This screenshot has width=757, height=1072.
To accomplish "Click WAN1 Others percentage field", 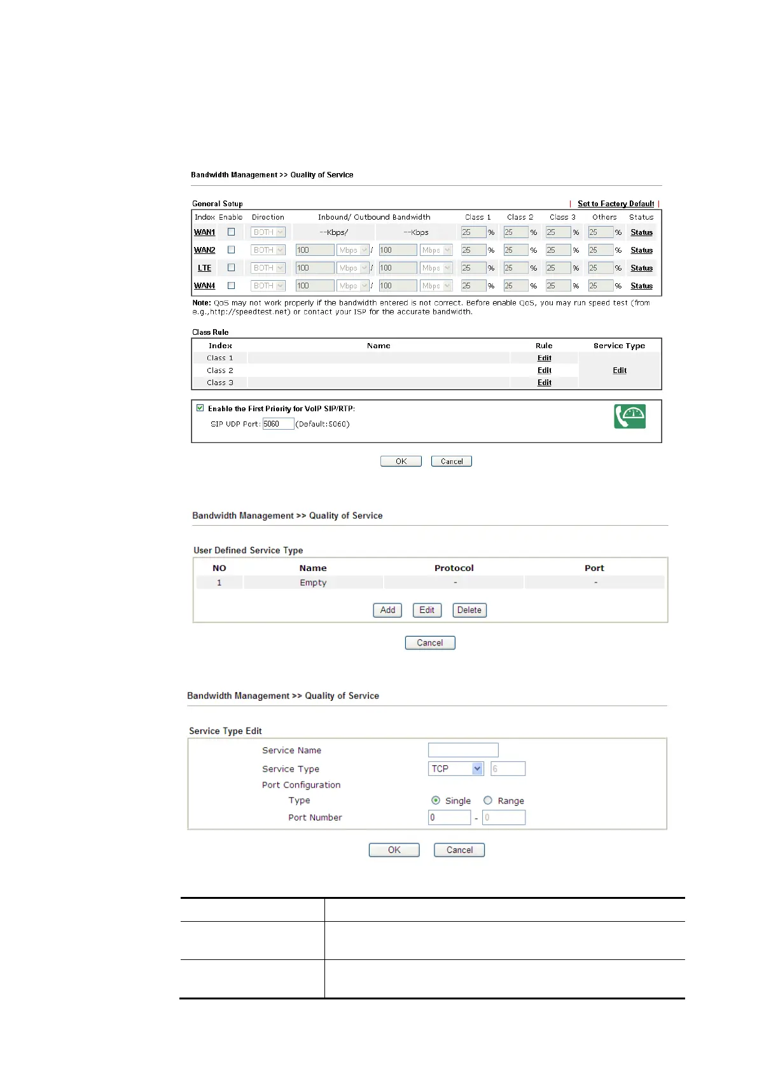I will coord(601,232).
